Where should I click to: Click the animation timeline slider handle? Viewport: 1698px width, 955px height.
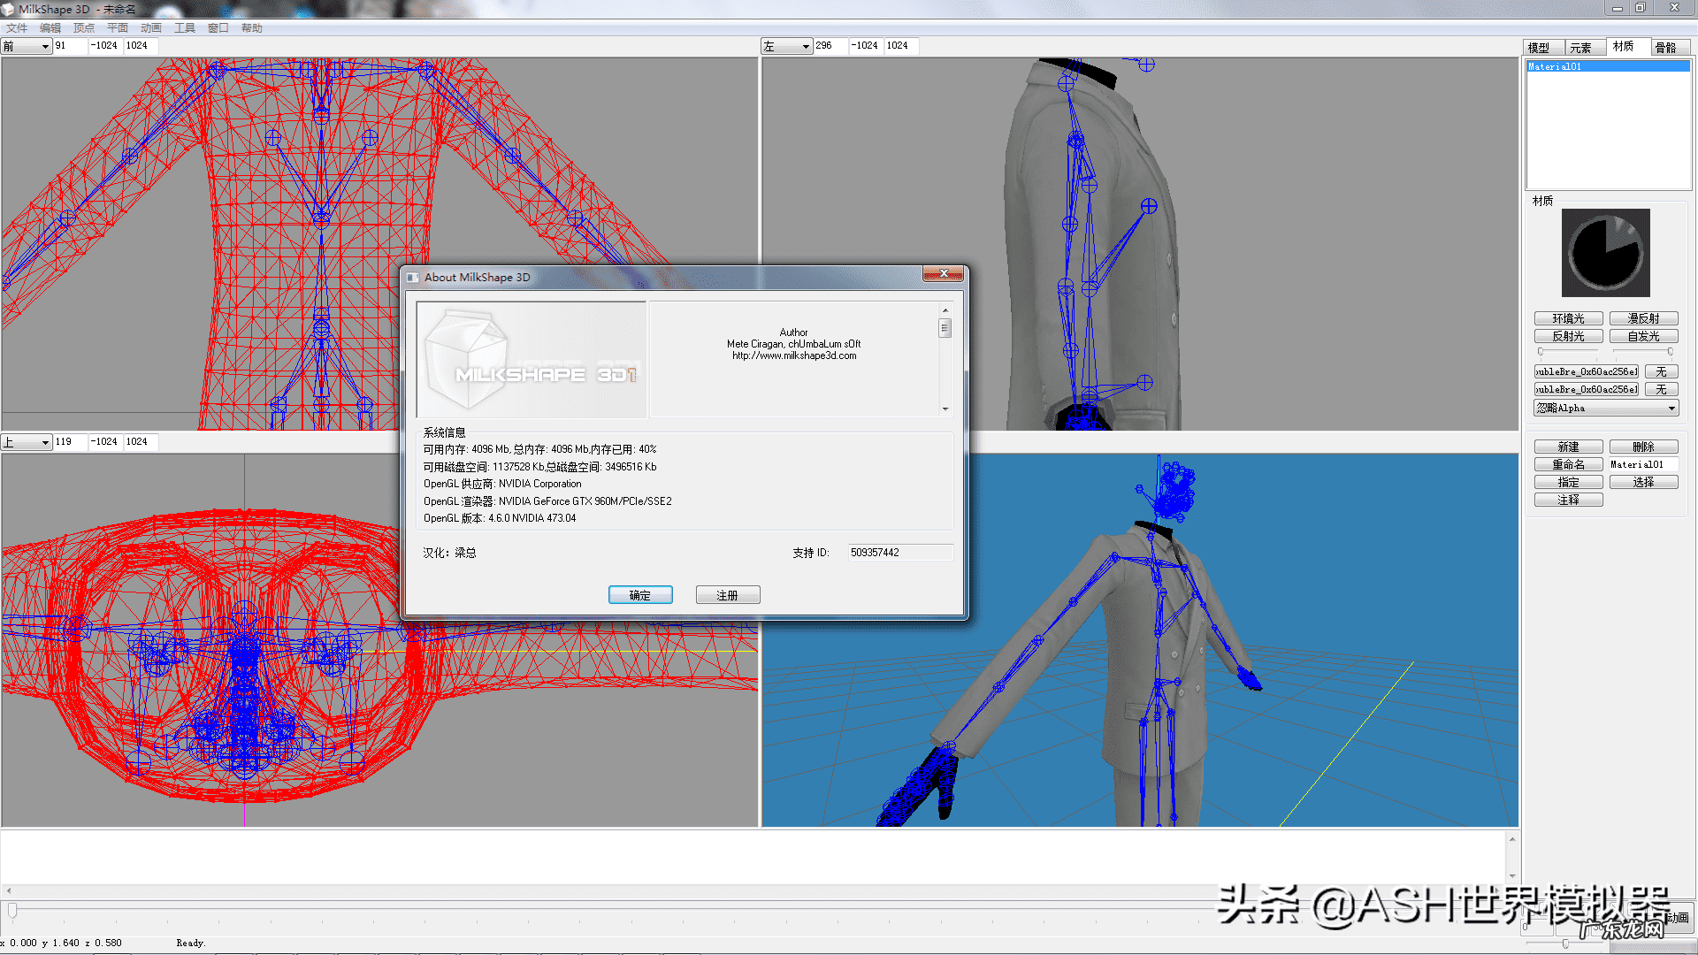coord(12,911)
